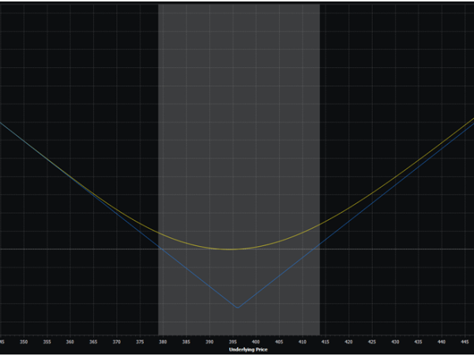Click the yellow curve at the shaded region's right edge

pos(319,225)
